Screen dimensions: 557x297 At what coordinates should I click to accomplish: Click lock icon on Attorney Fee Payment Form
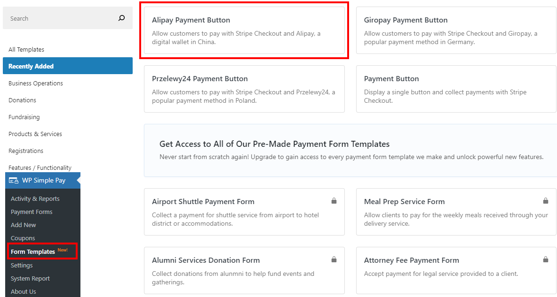click(546, 259)
